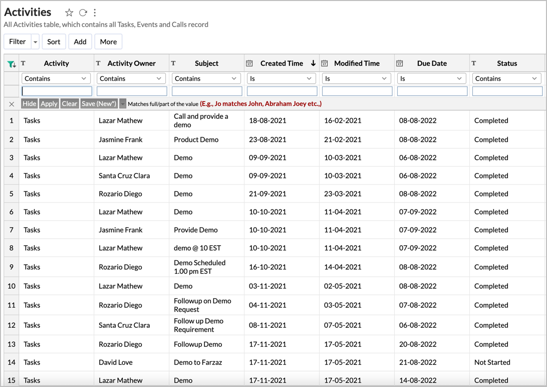Click the text type icon in Activity header
The height and width of the screenshot is (387, 547).
point(23,63)
